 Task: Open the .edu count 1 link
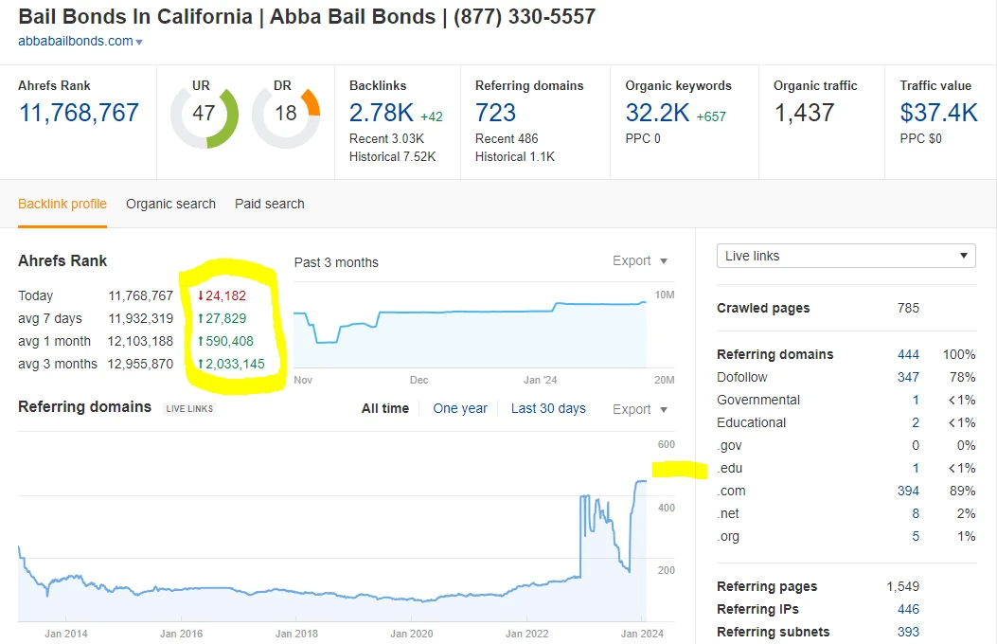pos(916,469)
